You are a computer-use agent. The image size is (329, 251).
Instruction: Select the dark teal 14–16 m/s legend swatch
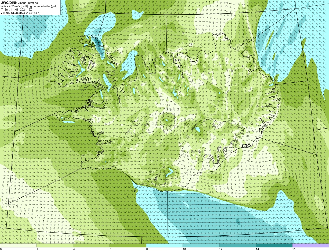point(274,245)
